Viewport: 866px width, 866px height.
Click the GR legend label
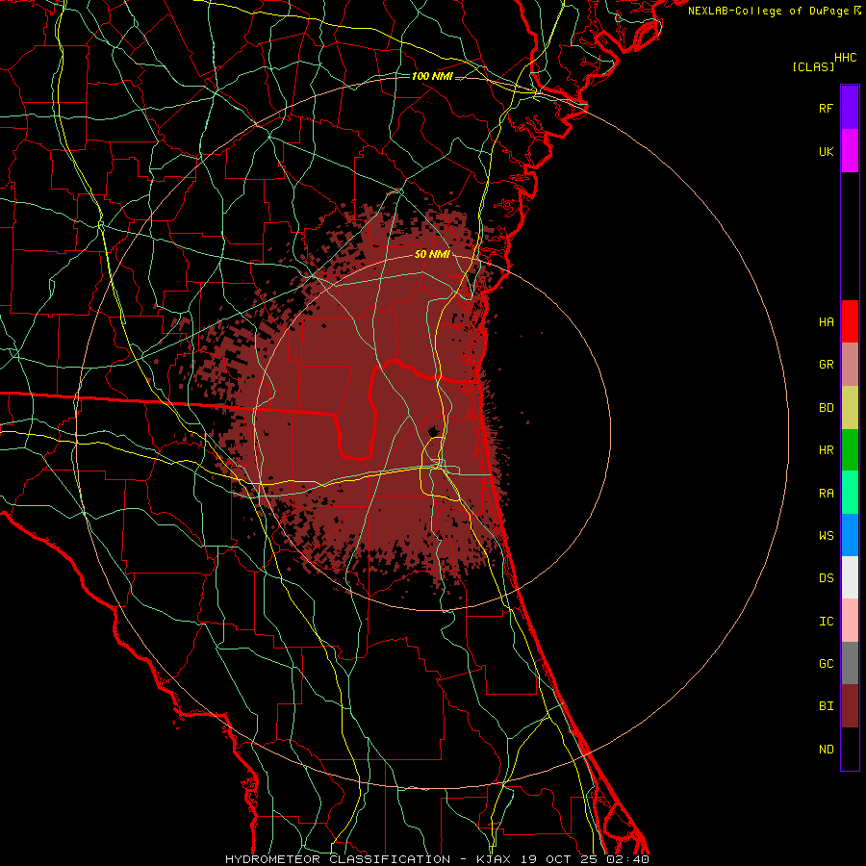click(826, 365)
